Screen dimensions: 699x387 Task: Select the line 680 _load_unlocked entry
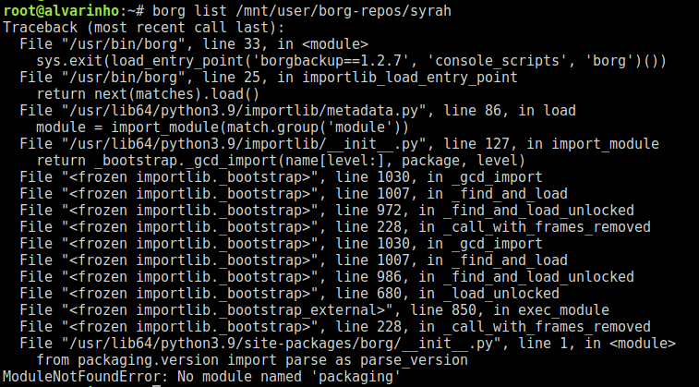pos(289,294)
